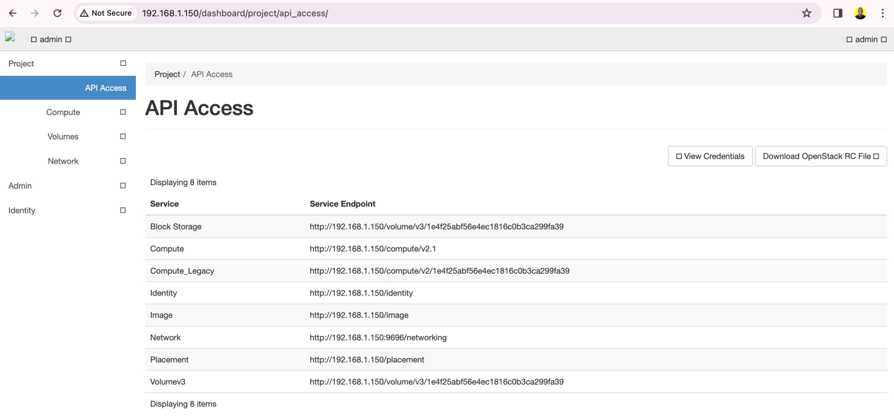This screenshot has height=420, width=894.
Task: Click the back navigation arrow
Action: coord(12,13)
